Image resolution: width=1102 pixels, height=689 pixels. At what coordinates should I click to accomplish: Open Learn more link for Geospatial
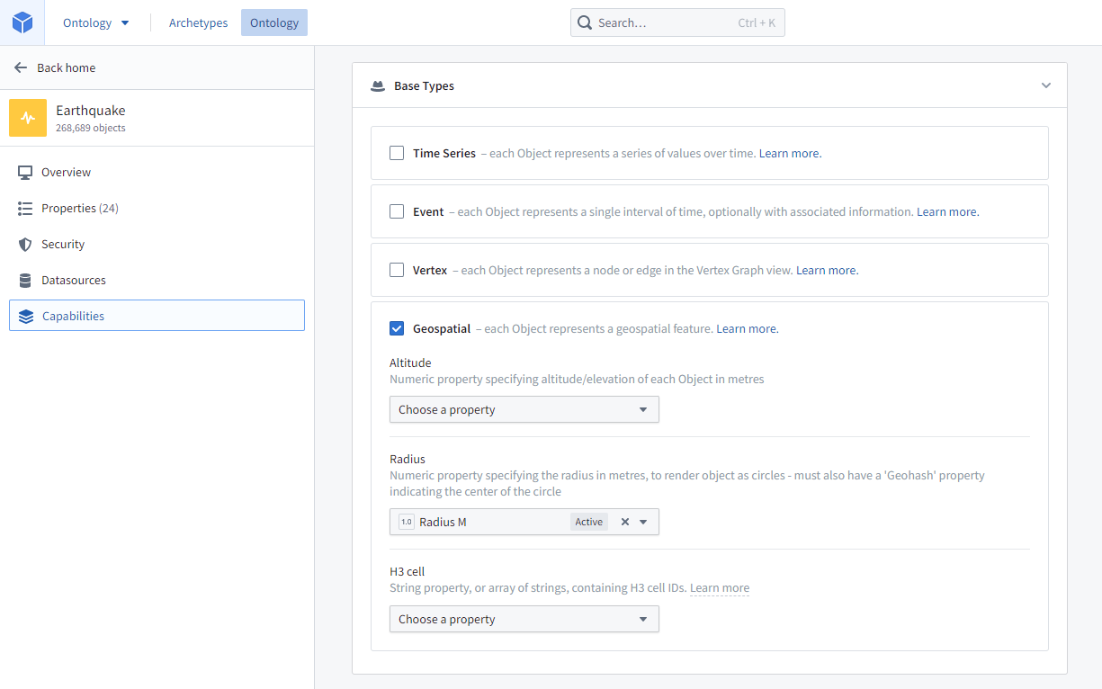tap(747, 328)
